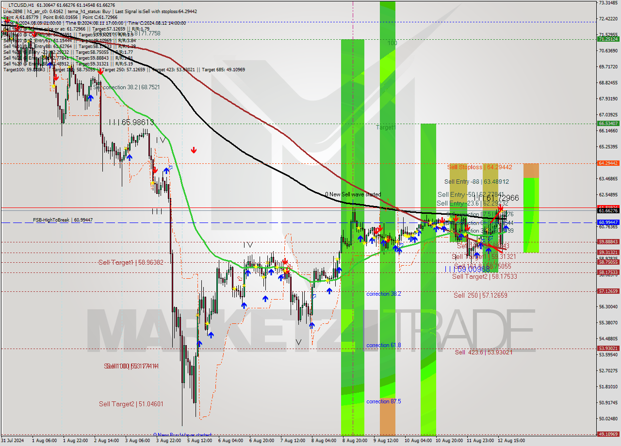
Task: Click the green 'Target1' label
Action: point(386,127)
